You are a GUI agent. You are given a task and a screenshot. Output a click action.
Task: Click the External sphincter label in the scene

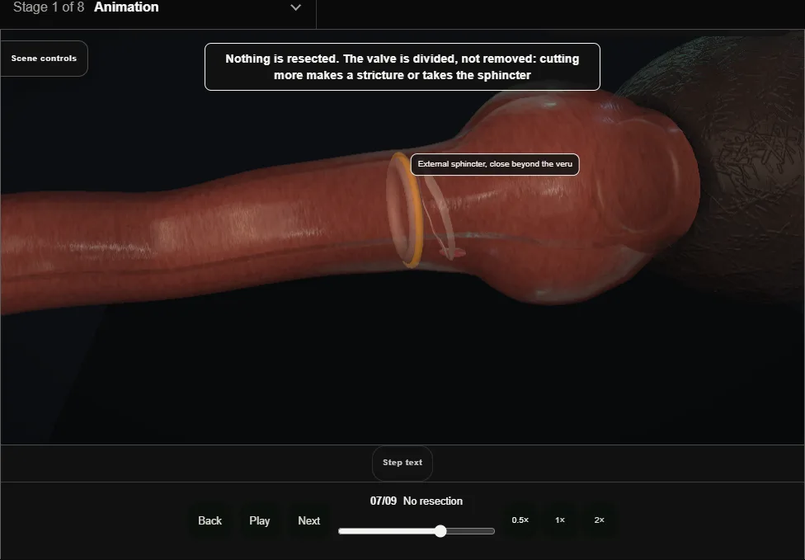pyautogui.click(x=495, y=164)
